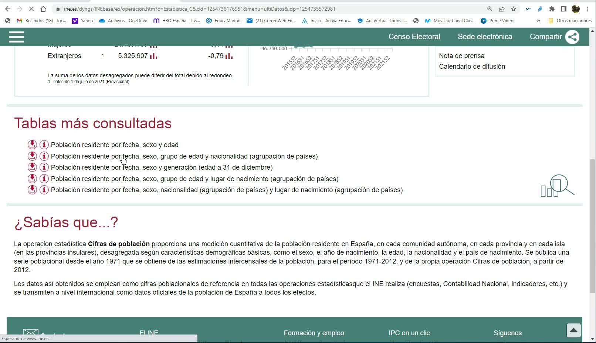This screenshot has height=343, width=596.
Task: Open 'Nota de prensa'
Action: [461, 56]
